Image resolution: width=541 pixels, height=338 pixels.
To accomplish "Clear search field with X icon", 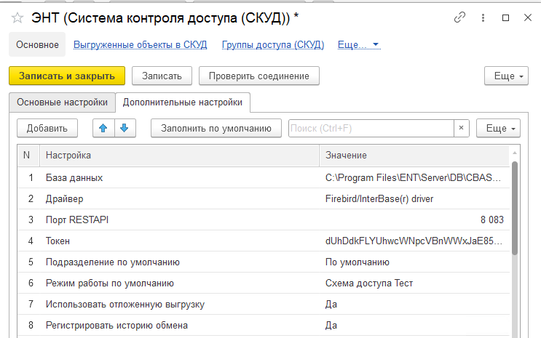I will (x=462, y=129).
